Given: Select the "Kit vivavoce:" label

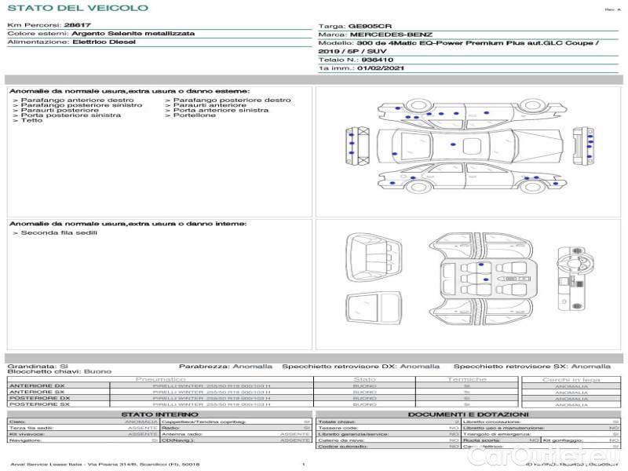Looking at the screenshot, I should tap(27, 434).
